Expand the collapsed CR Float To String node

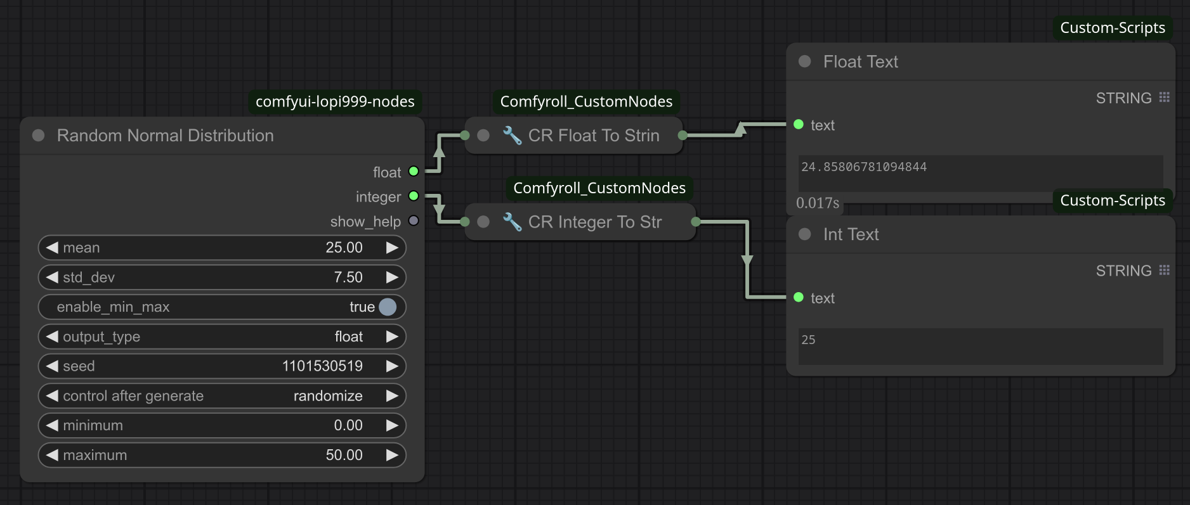point(483,135)
